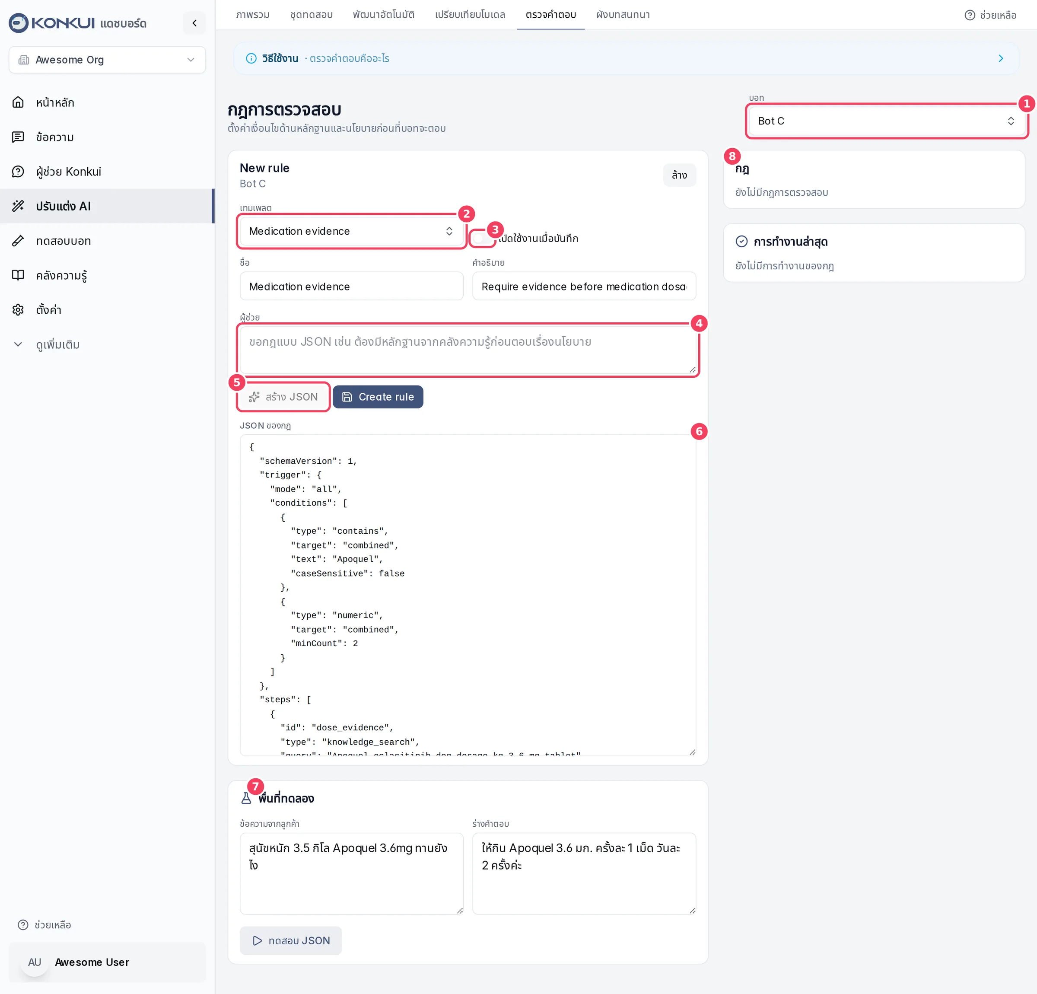
Task: Click the info icon in the how-to banner
Action: click(x=251, y=58)
